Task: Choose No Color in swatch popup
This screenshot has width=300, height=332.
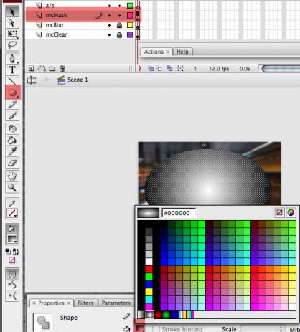Action: point(279,213)
